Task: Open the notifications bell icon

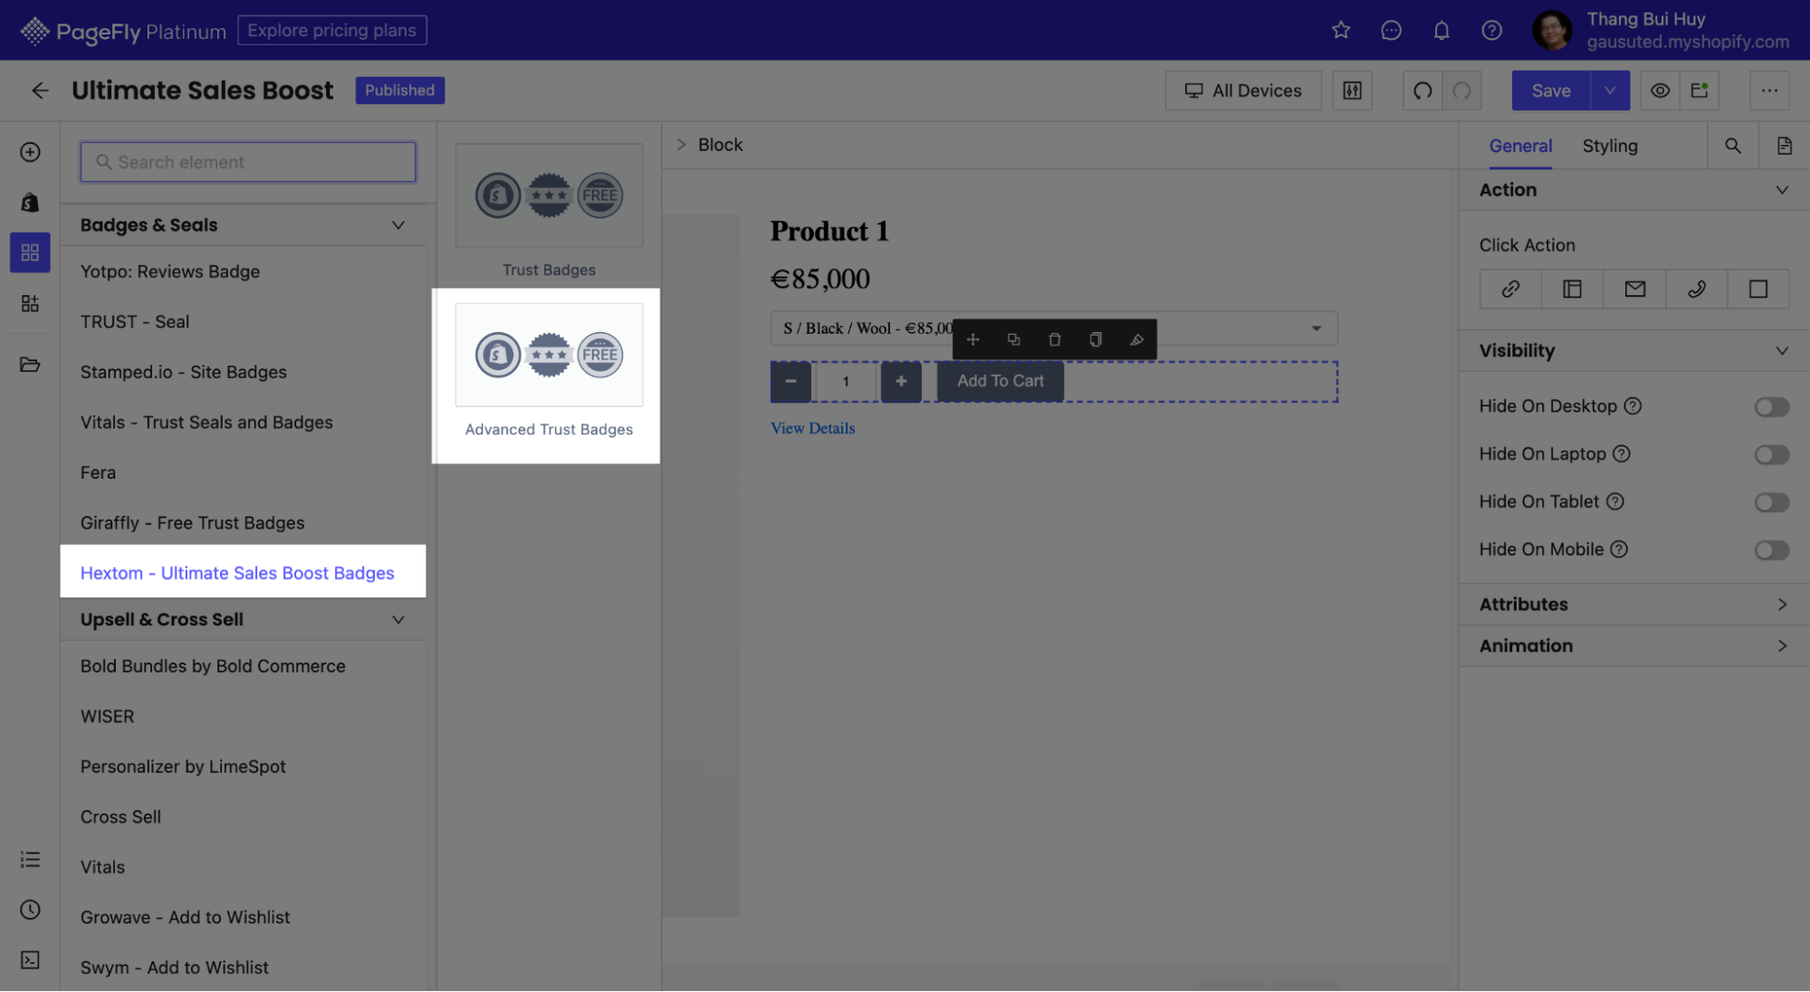Action: pyautogui.click(x=1441, y=30)
